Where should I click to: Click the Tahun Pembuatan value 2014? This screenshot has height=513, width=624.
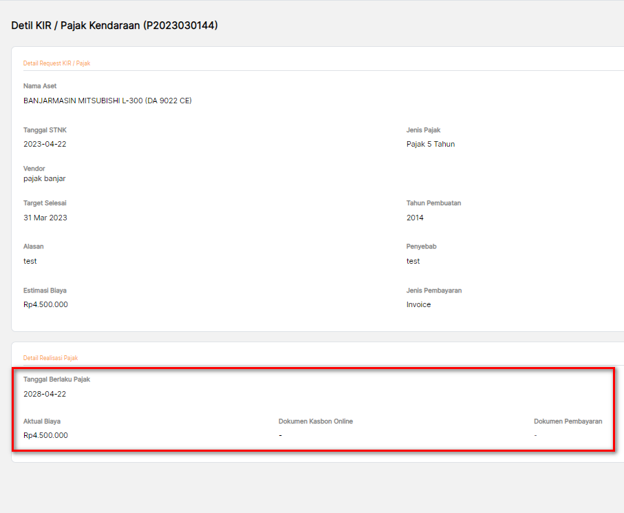click(x=415, y=218)
